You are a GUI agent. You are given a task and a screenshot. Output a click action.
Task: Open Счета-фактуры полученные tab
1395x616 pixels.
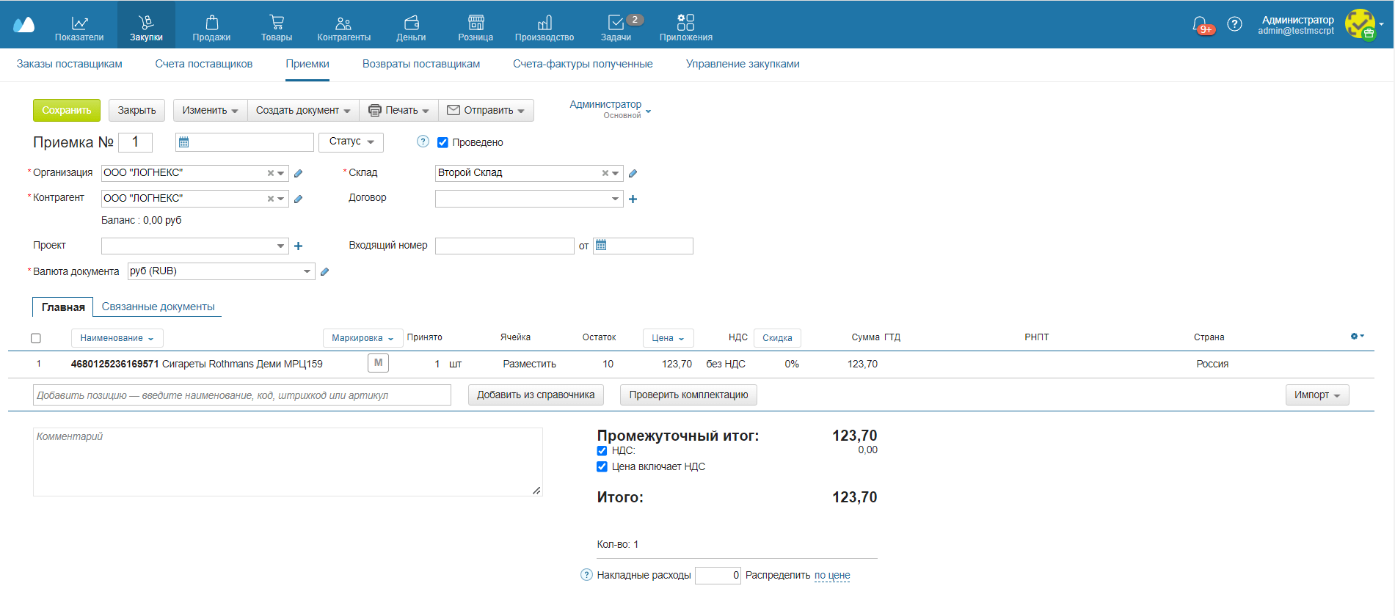[583, 64]
